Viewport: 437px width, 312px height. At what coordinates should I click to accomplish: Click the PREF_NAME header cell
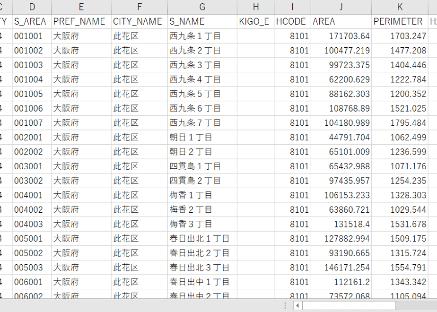click(81, 21)
